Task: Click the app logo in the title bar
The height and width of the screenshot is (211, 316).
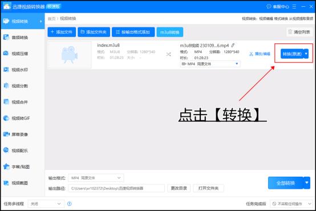Action: (6, 6)
